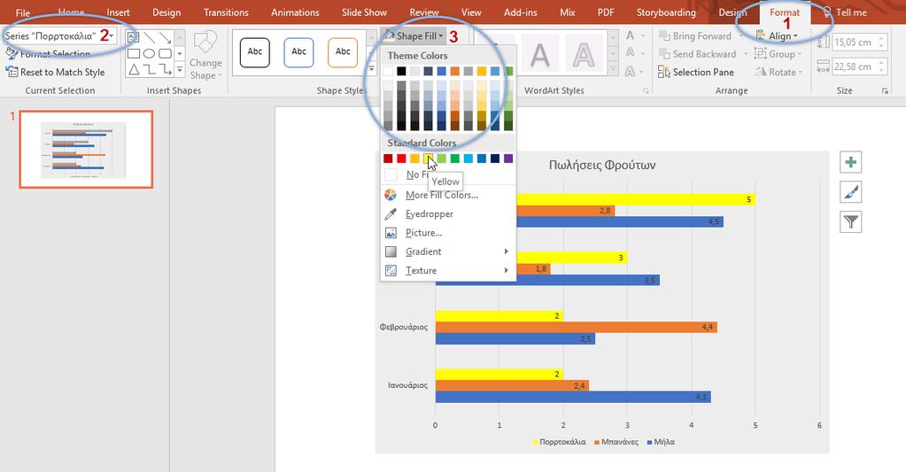
Task: Open the Chart Styles paintbrush icon
Action: click(x=850, y=192)
